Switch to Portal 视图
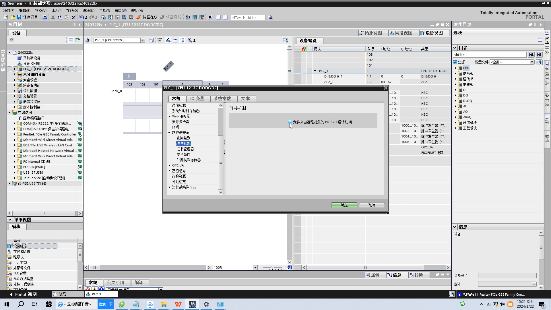Image resolution: width=551 pixels, height=310 pixels. (24, 294)
